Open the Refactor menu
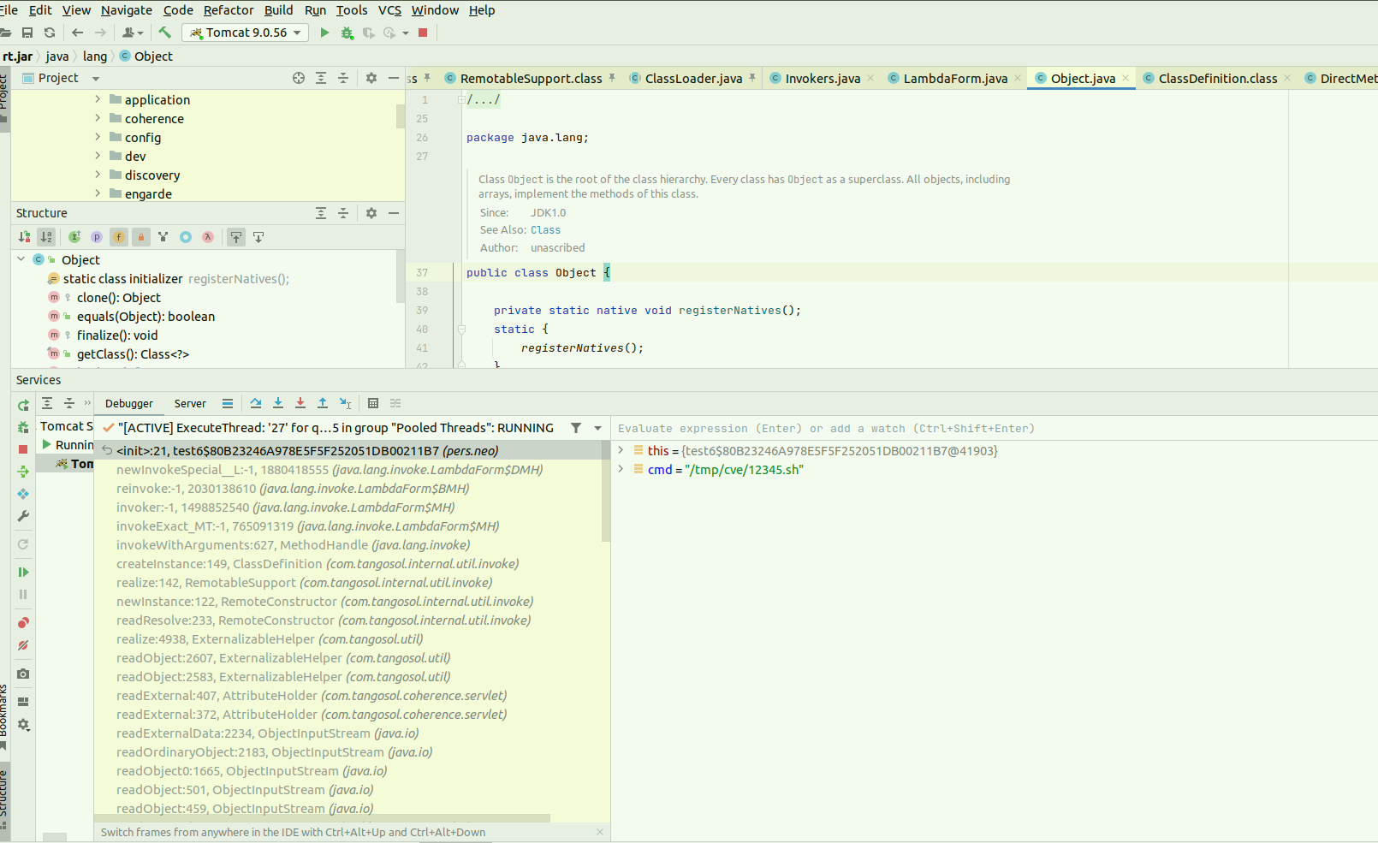 click(x=229, y=10)
